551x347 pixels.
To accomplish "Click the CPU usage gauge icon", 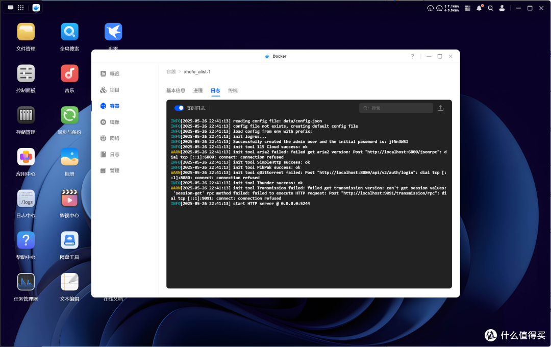I will point(430,8).
